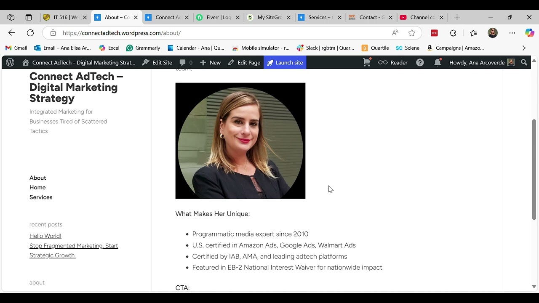The width and height of the screenshot is (539, 303).
Task: Click Edit Page in admin bar
Action: pyautogui.click(x=244, y=62)
